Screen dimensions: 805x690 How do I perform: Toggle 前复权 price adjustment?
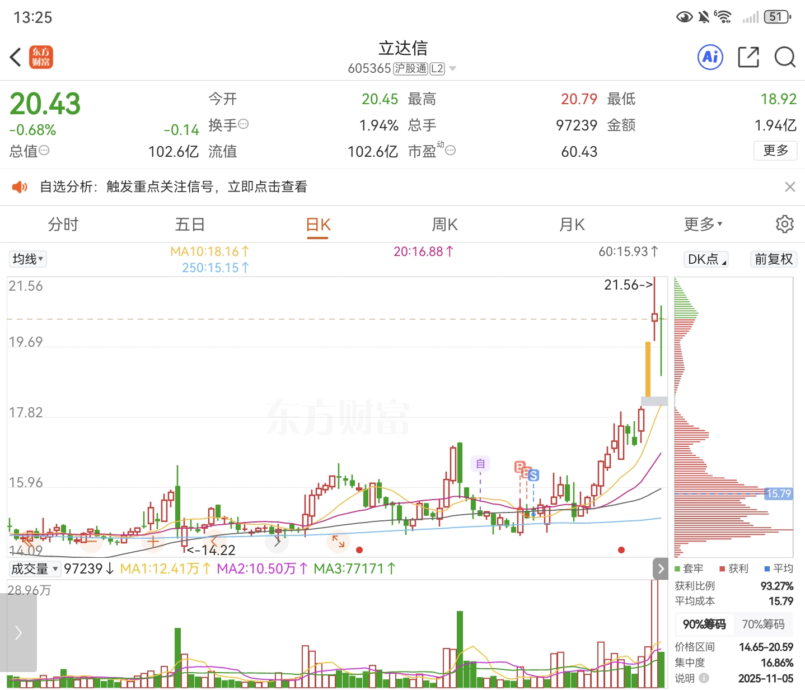point(774,259)
